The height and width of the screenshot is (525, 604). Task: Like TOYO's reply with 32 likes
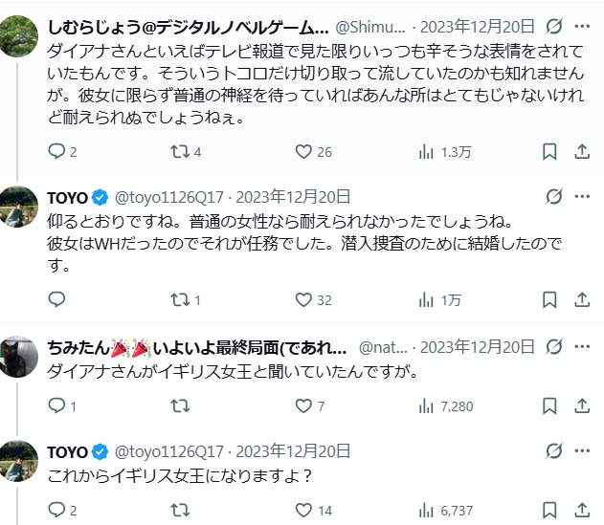[303, 300]
